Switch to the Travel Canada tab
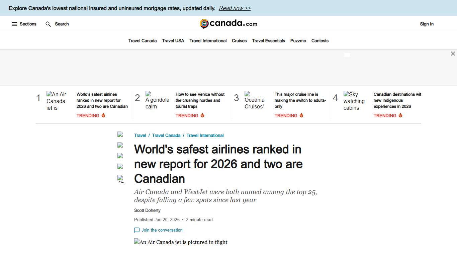The height and width of the screenshot is (257, 457). coord(143,40)
